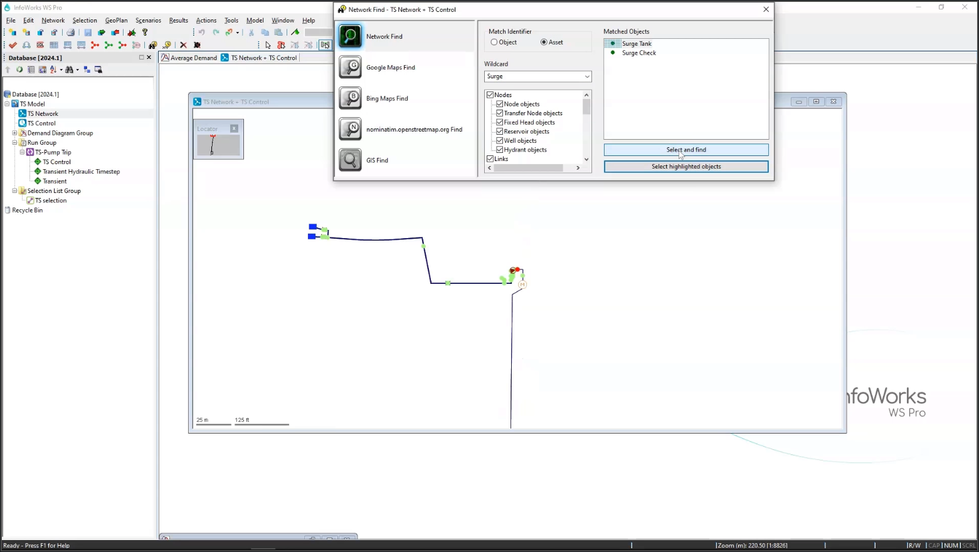This screenshot has width=979, height=552.
Task: Click the Select and find button
Action: [686, 150]
